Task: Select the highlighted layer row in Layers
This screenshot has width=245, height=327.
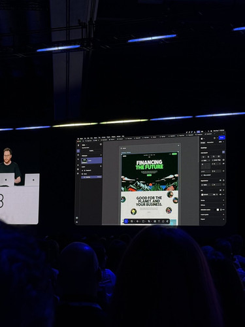Action: point(91,177)
